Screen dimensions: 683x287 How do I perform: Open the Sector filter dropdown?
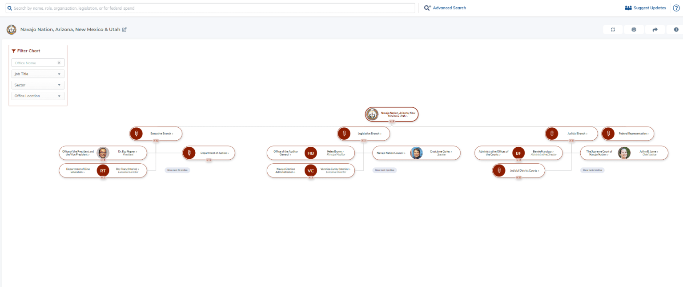tap(38, 85)
